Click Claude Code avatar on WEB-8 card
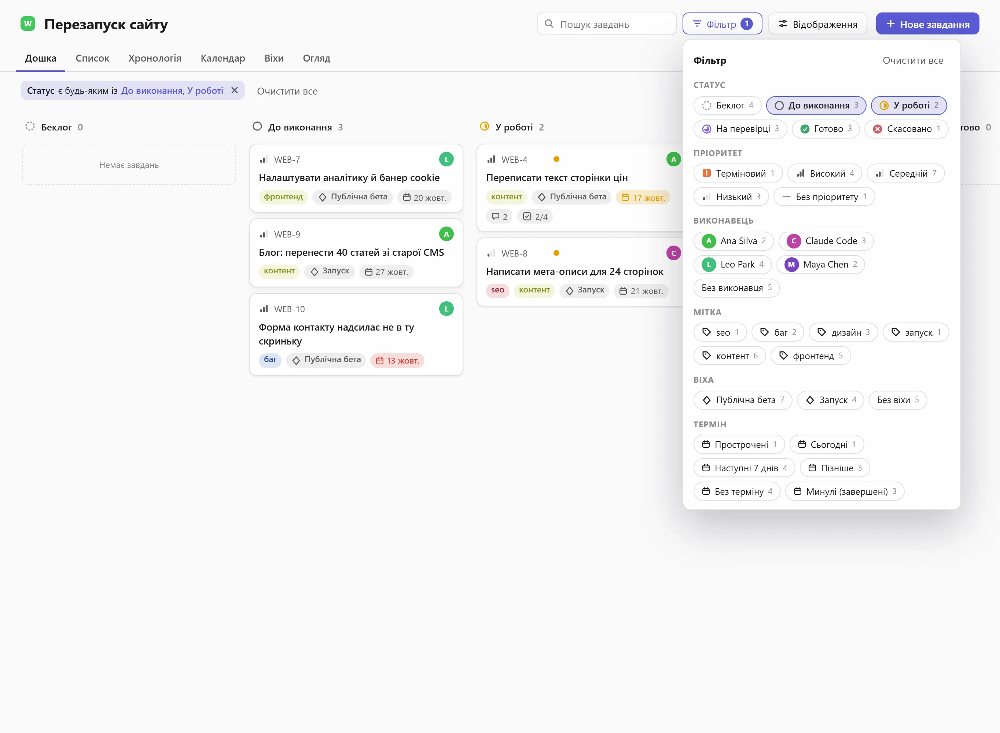Image resolution: width=1000 pixels, height=733 pixels. coord(673,253)
